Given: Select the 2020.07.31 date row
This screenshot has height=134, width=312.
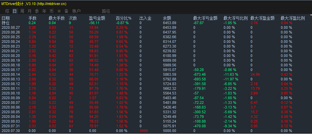Looking at the screenshot, I should pyautogui.click(x=11, y=126).
